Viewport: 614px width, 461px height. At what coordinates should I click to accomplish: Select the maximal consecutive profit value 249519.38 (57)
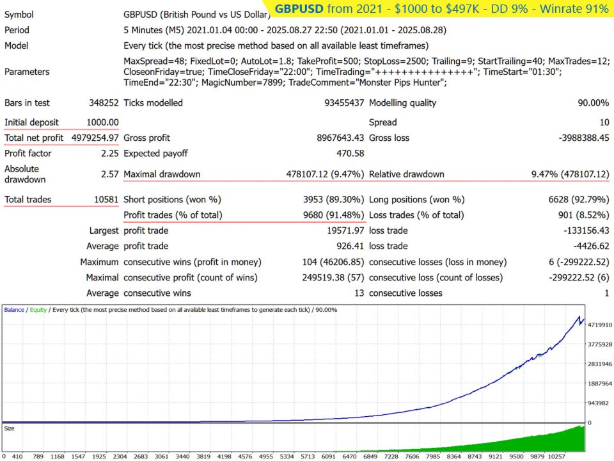pyautogui.click(x=333, y=277)
